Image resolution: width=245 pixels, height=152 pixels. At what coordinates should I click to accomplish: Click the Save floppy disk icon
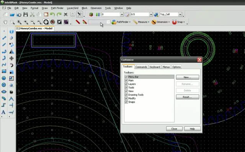[26, 15]
